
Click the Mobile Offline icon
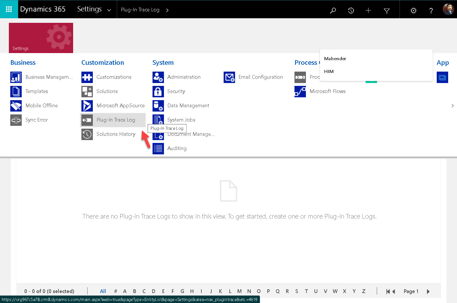(x=16, y=106)
